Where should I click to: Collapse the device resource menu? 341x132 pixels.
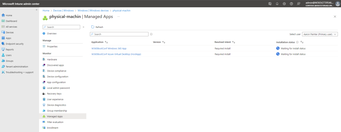tap(84, 27)
